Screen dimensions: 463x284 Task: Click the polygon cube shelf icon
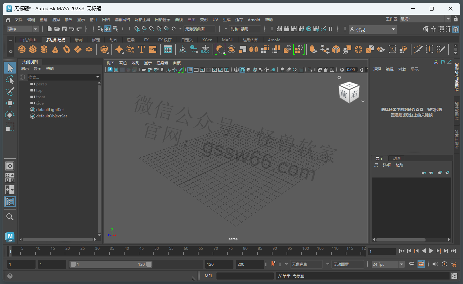tap(33, 49)
